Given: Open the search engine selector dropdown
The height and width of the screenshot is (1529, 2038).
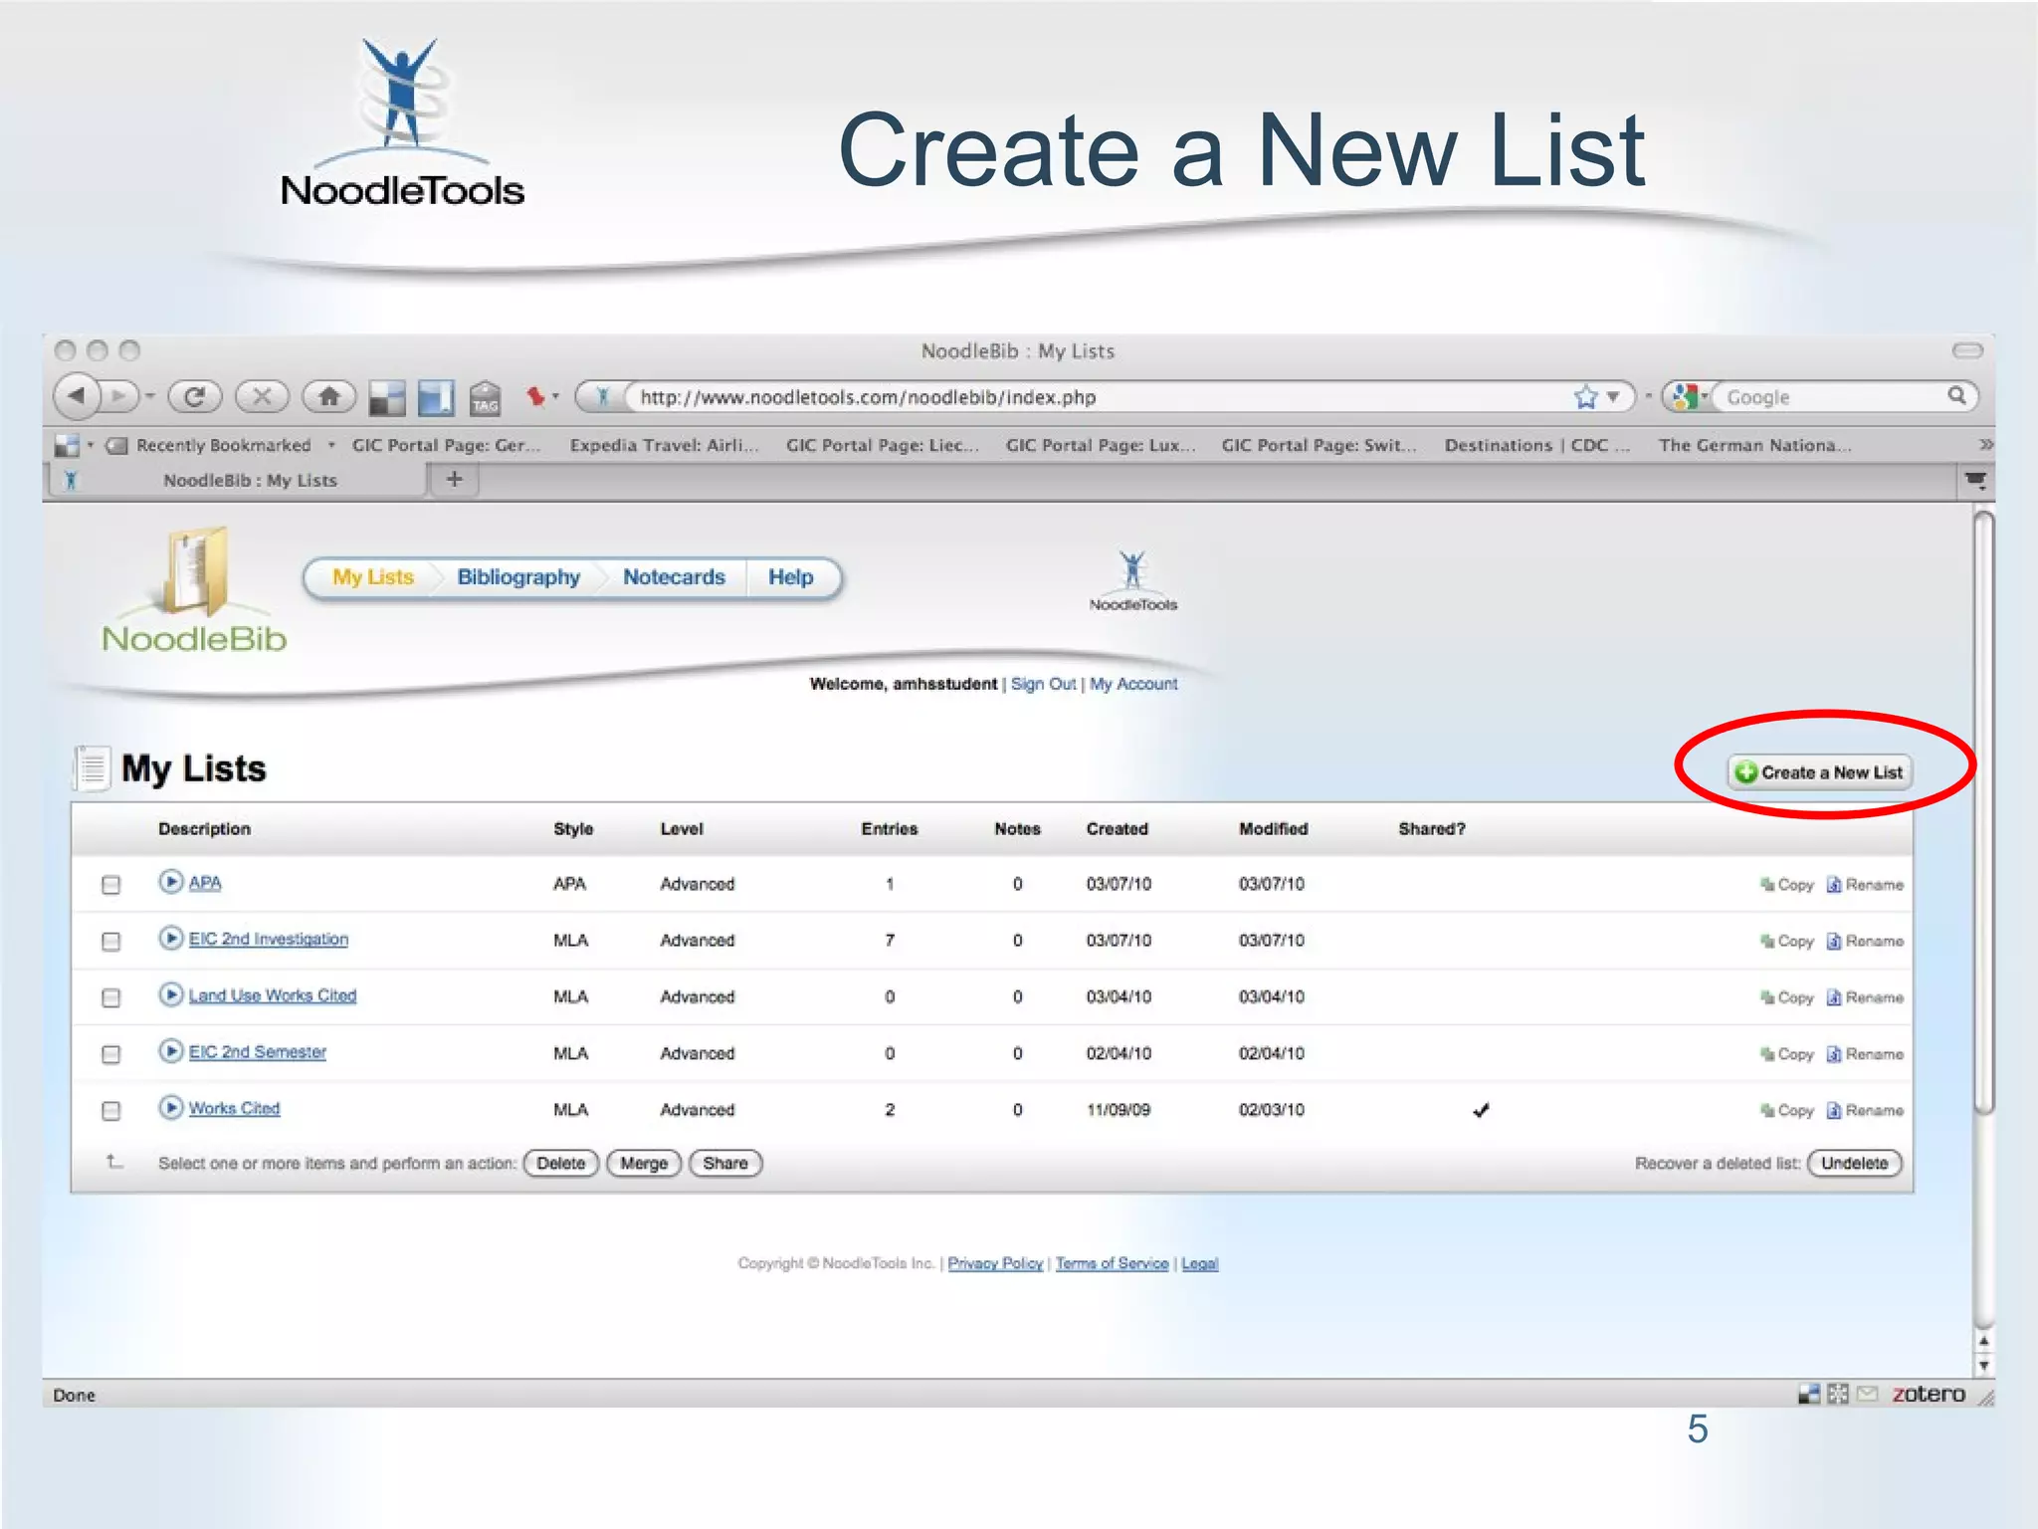Looking at the screenshot, I should pos(1688,397).
